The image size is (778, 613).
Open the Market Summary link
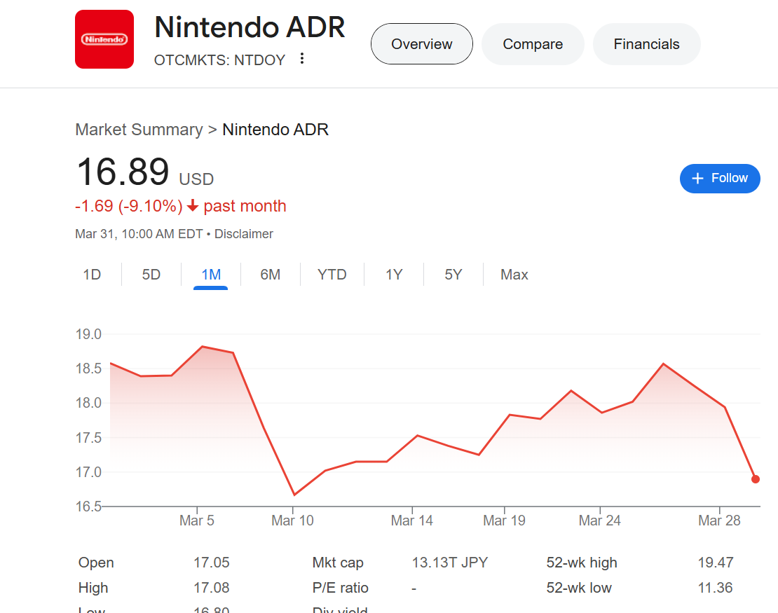click(139, 130)
